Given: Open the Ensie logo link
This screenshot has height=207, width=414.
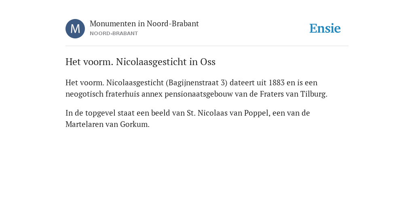Looking at the screenshot, I should tap(325, 28).
